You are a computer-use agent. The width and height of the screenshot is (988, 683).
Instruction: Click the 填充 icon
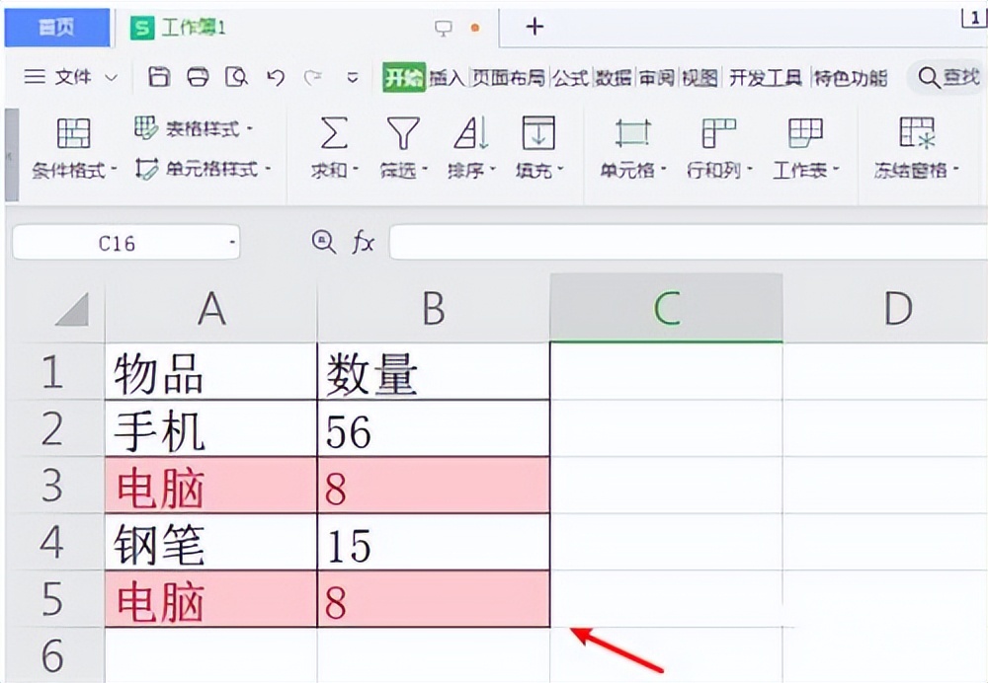click(538, 133)
